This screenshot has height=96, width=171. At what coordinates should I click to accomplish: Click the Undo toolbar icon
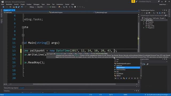(x=22, y=7)
